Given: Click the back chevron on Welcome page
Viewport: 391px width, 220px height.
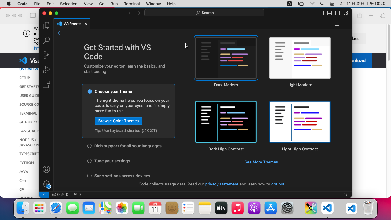Looking at the screenshot, I should point(59,33).
